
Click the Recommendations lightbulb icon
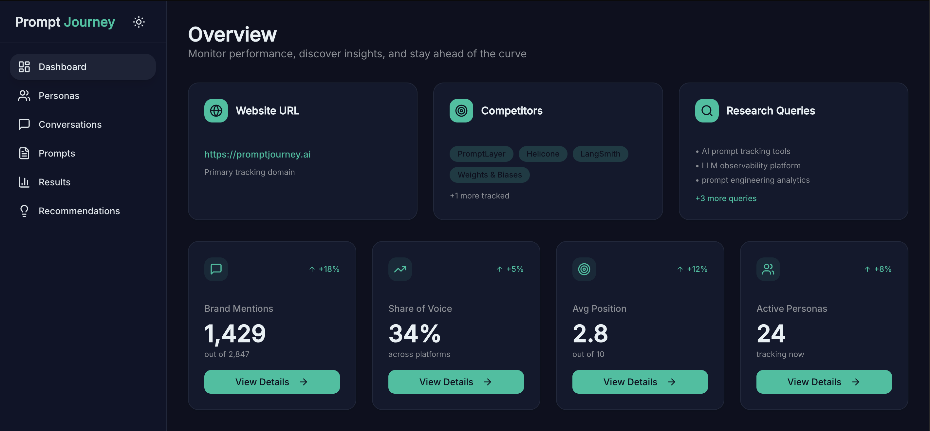pos(24,211)
